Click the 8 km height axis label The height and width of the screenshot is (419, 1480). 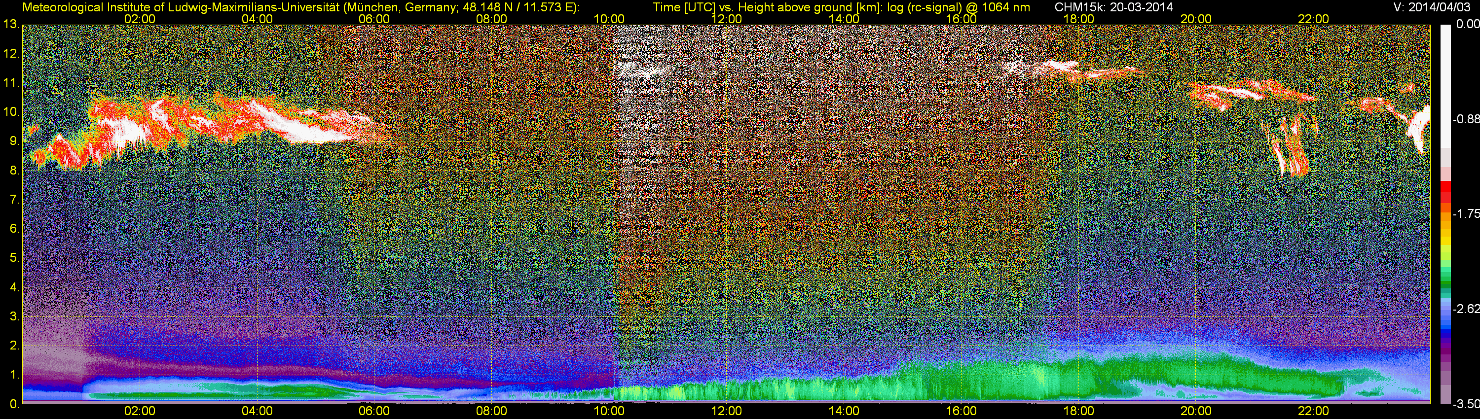point(14,171)
